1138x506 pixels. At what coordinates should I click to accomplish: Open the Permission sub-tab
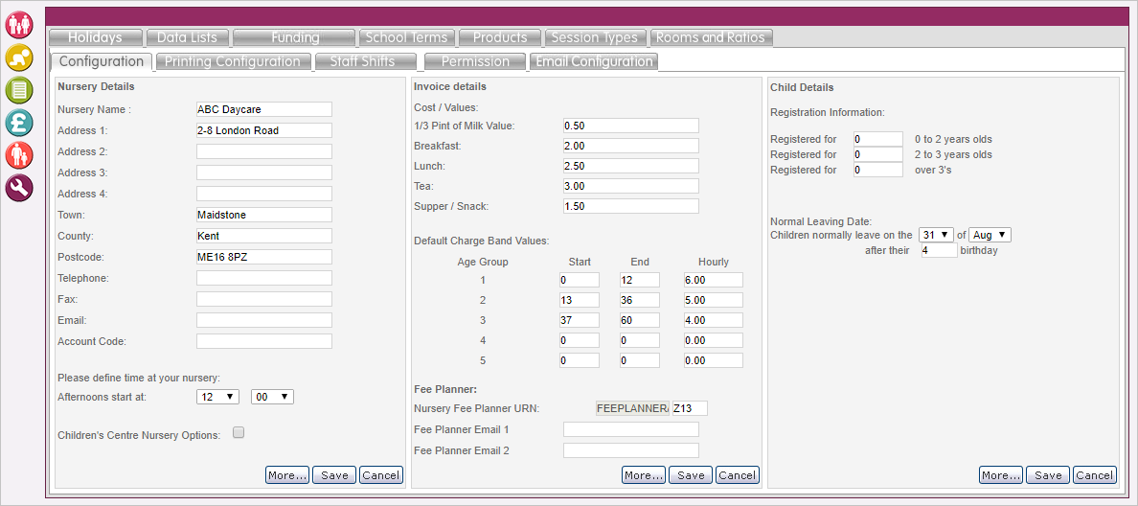475,61
